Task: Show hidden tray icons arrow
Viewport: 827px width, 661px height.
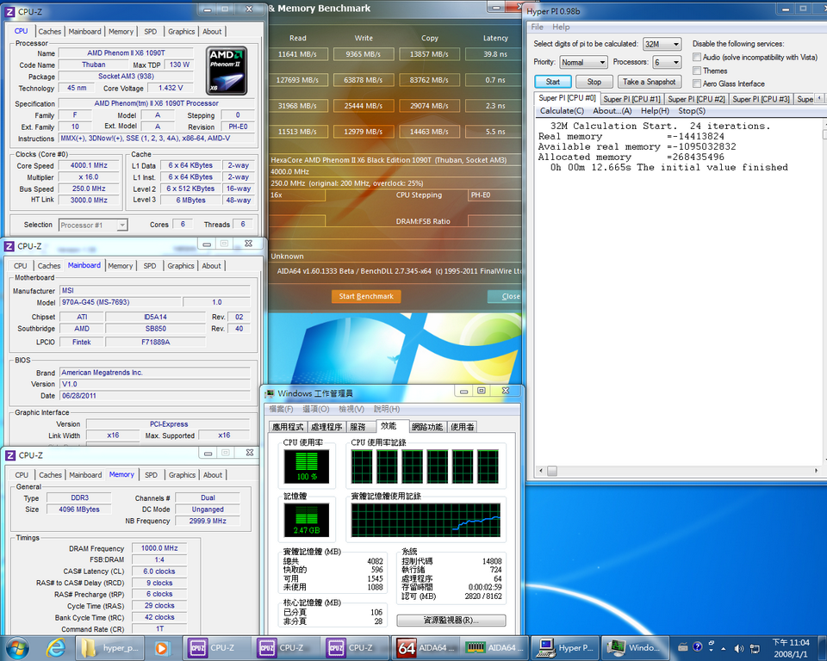Action: (x=723, y=648)
